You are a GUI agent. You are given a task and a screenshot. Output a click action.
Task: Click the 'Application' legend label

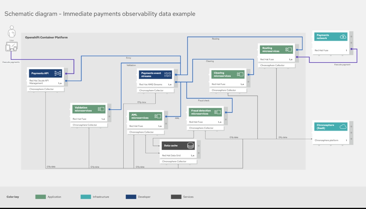pyautogui.click(x=54, y=197)
